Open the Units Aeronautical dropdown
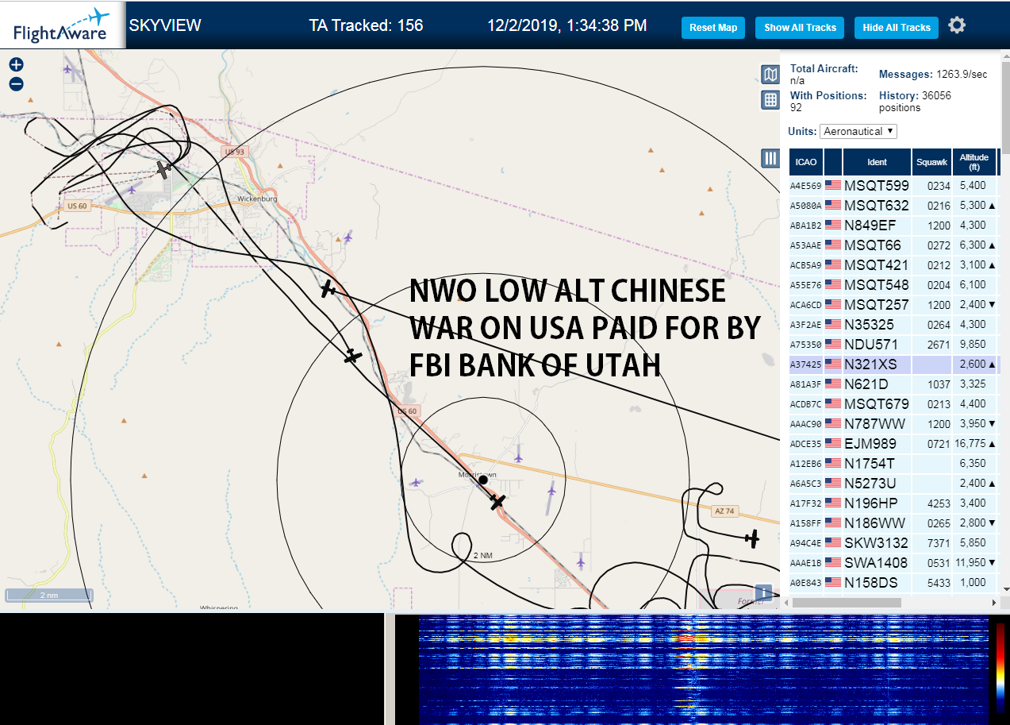 tap(858, 131)
